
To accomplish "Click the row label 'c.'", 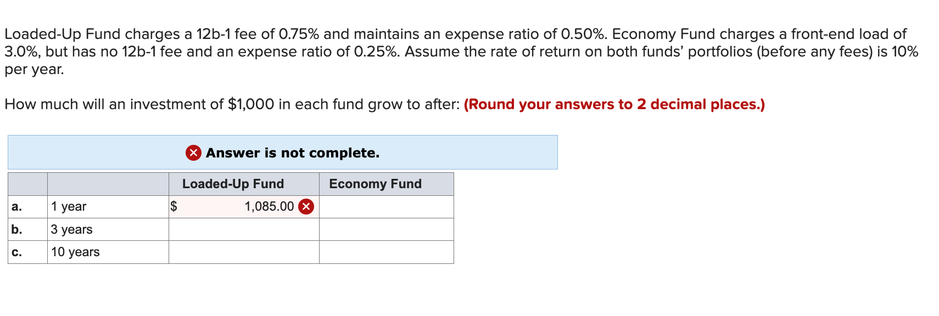I will [x=16, y=252].
